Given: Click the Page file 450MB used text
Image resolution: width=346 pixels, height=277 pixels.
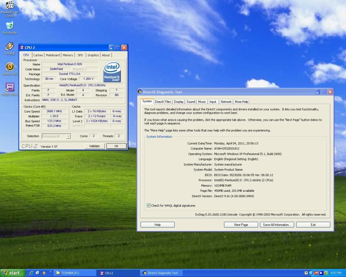Looking at the screenshot, I should (x=234, y=191).
